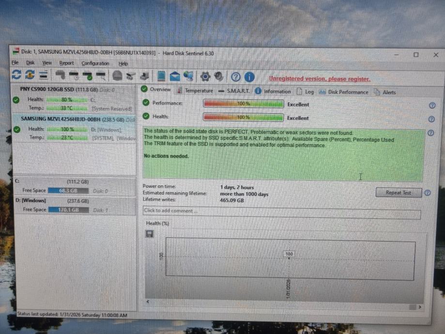Switch to the Overview tab
Viewport: 445px width, 334px height.
pos(156,90)
